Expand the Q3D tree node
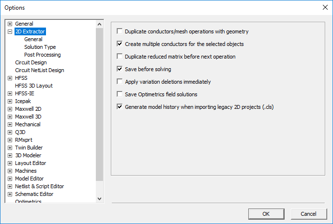This screenshot has width=333, height=224. 10,132
